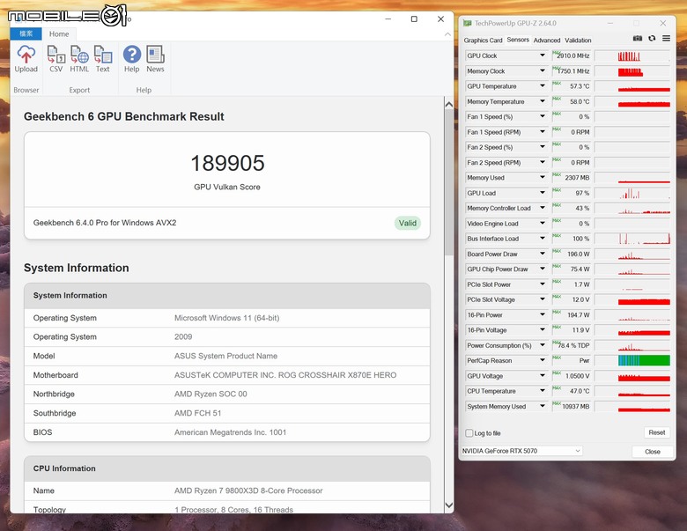687x531 pixels.
Task: Export results as Text
Action: pos(102,59)
